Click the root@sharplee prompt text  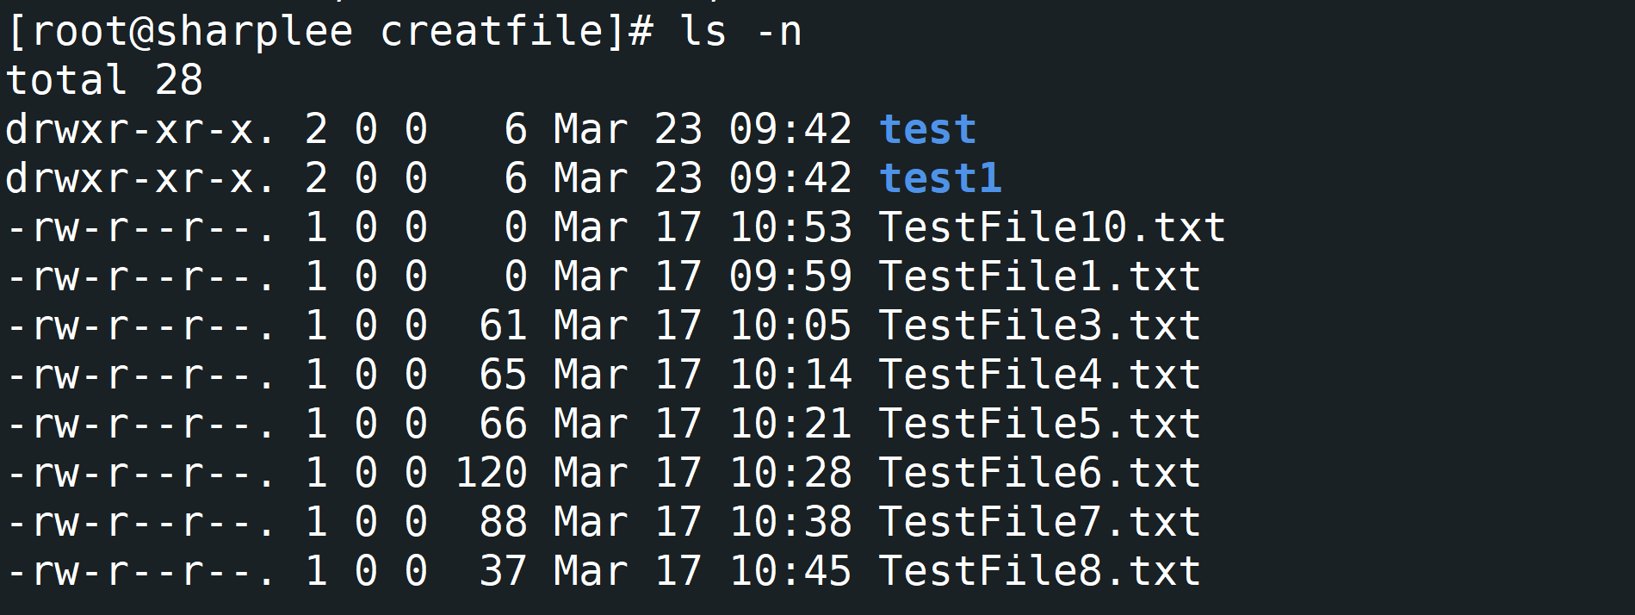tap(191, 32)
